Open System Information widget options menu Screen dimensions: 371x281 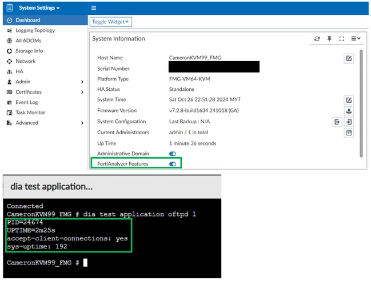pyautogui.click(x=356, y=38)
